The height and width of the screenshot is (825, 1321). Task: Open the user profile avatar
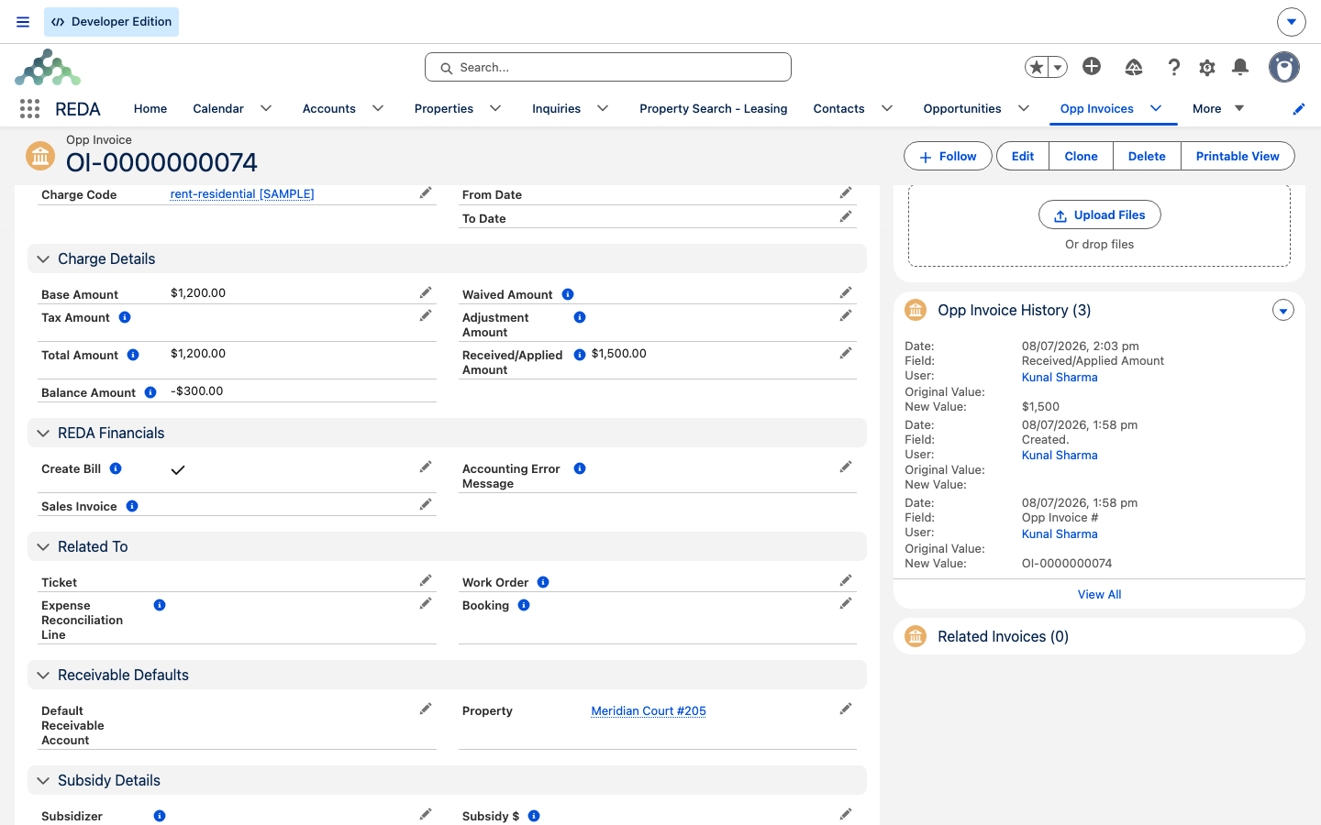pyautogui.click(x=1284, y=67)
